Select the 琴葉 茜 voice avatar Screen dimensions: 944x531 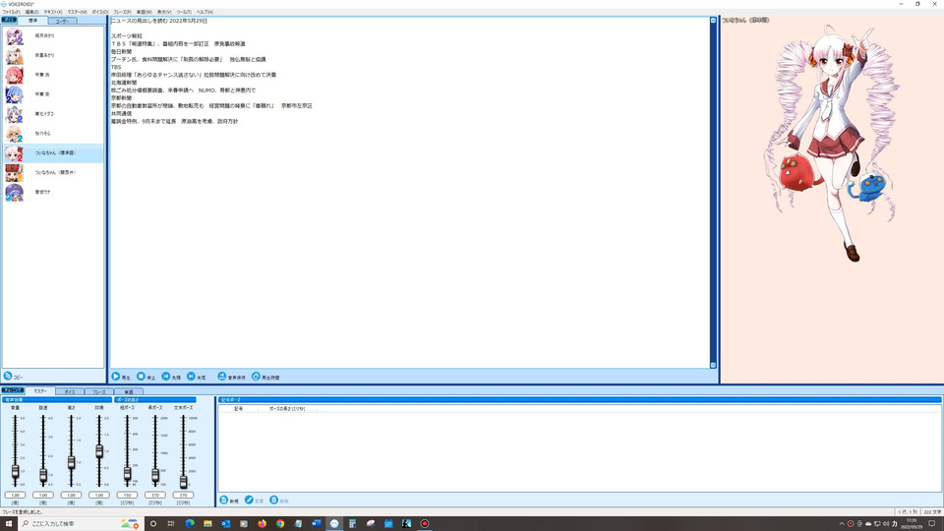[x=14, y=76]
